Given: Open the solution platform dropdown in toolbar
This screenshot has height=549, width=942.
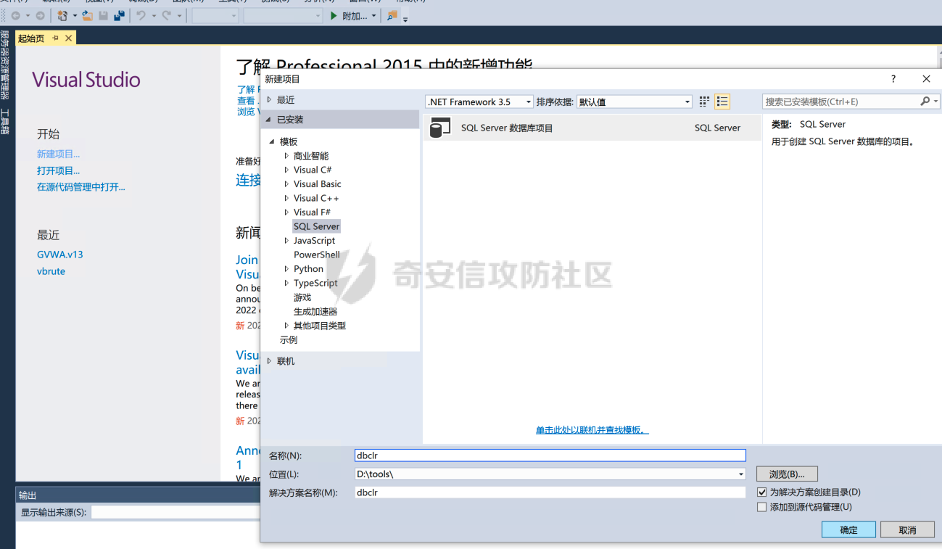Looking at the screenshot, I should coord(283,15).
